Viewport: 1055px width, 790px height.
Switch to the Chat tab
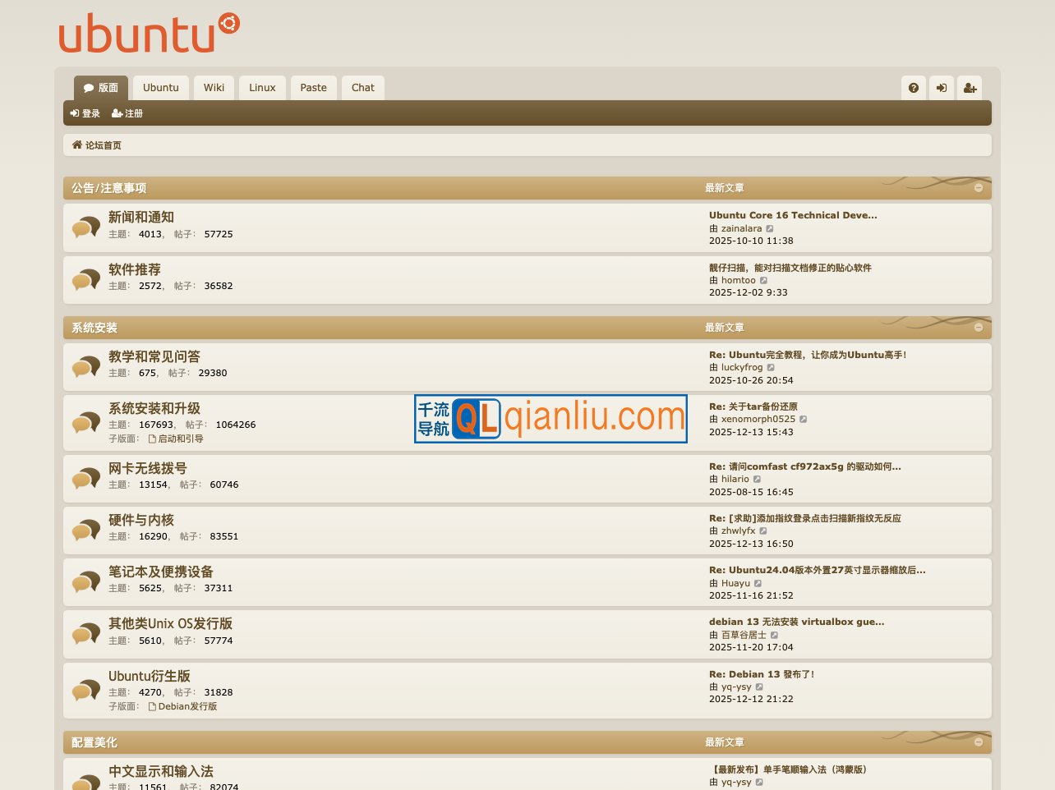pos(362,88)
